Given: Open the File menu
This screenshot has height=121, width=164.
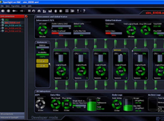Looking at the screenshot, I should (x=2, y=6).
